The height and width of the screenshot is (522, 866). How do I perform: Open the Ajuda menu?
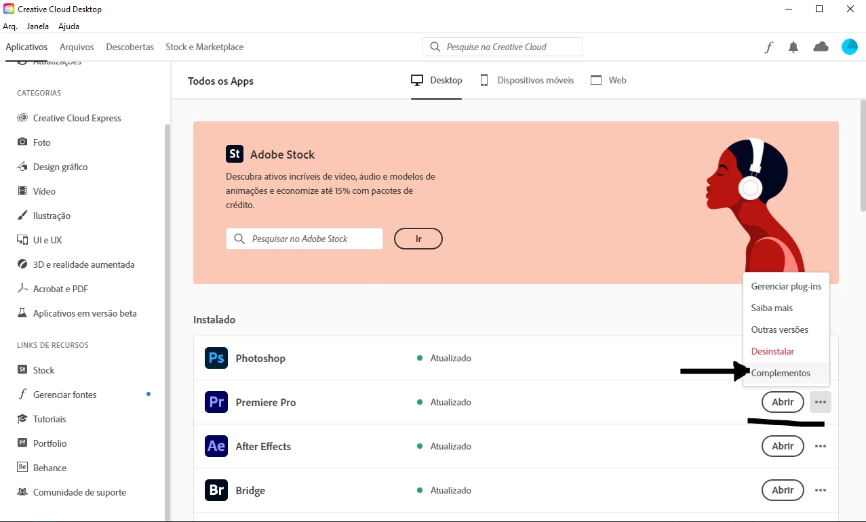[68, 26]
